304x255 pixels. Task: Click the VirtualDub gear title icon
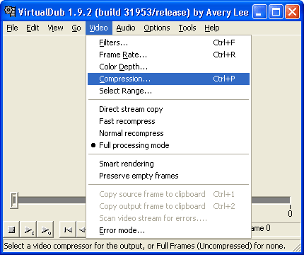click(x=11, y=11)
